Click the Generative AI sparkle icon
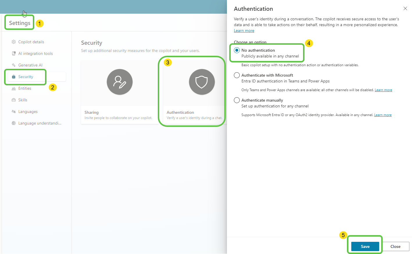412x254 pixels. pos(14,65)
